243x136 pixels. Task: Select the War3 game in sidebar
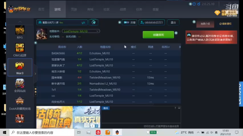(20, 67)
